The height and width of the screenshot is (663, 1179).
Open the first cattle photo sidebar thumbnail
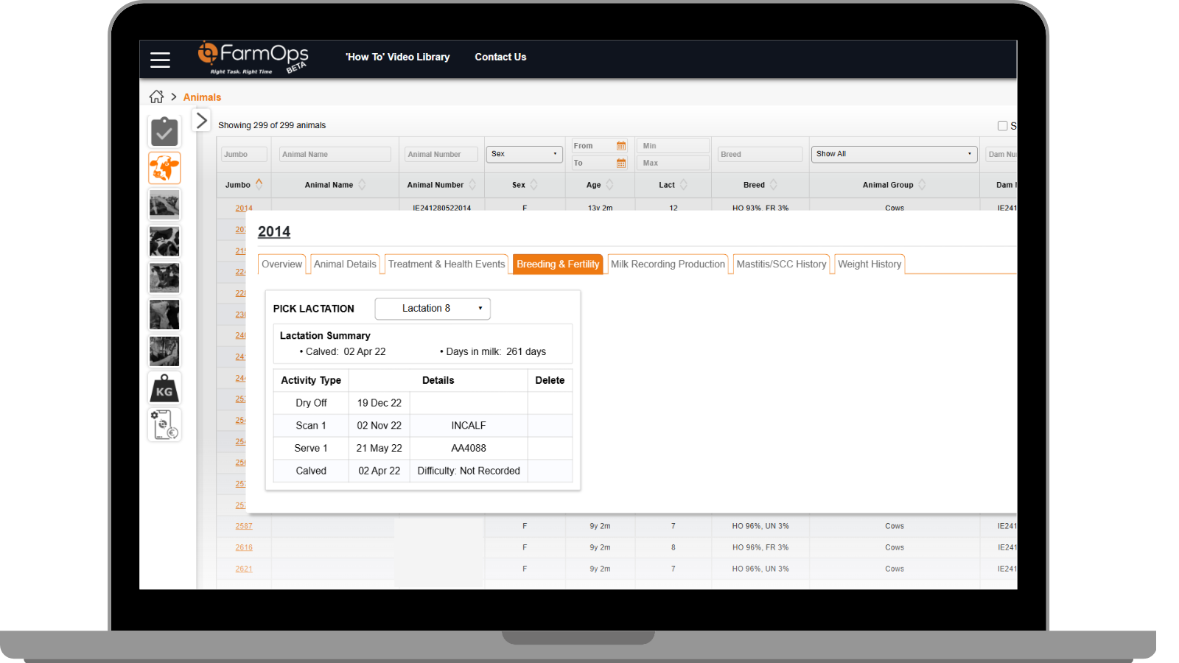click(164, 205)
